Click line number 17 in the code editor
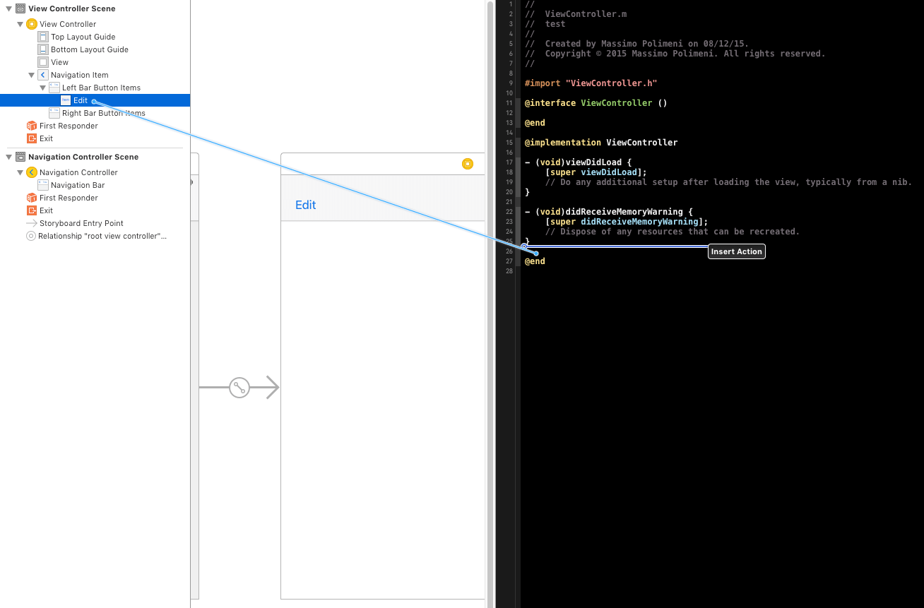The width and height of the screenshot is (924, 608). coord(509,162)
